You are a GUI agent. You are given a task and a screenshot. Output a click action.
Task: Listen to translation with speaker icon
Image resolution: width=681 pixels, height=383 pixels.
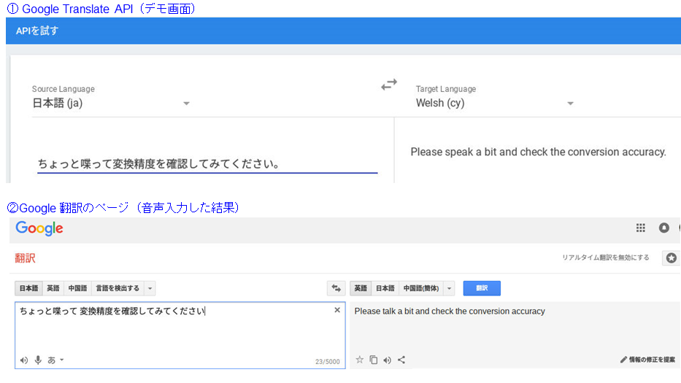(x=388, y=360)
